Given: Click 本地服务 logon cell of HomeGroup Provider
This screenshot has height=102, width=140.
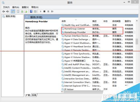Looking at the screenshot, I should pyautogui.click(x=129, y=32).
